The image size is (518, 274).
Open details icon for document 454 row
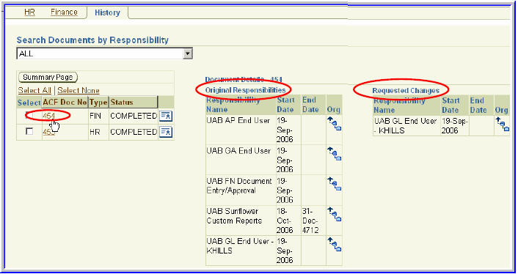click(166, 116)
